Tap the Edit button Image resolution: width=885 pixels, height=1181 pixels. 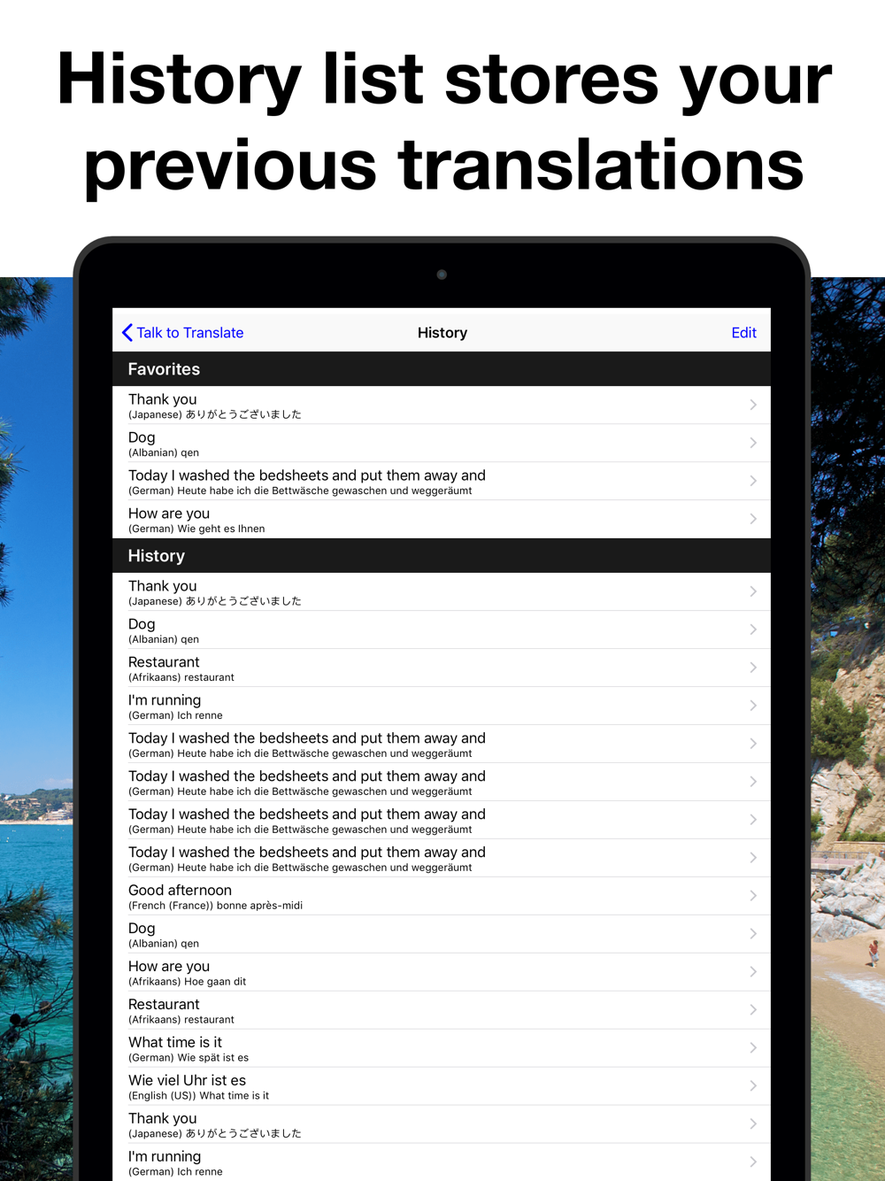pyautogui.click(x=743, y=333)
